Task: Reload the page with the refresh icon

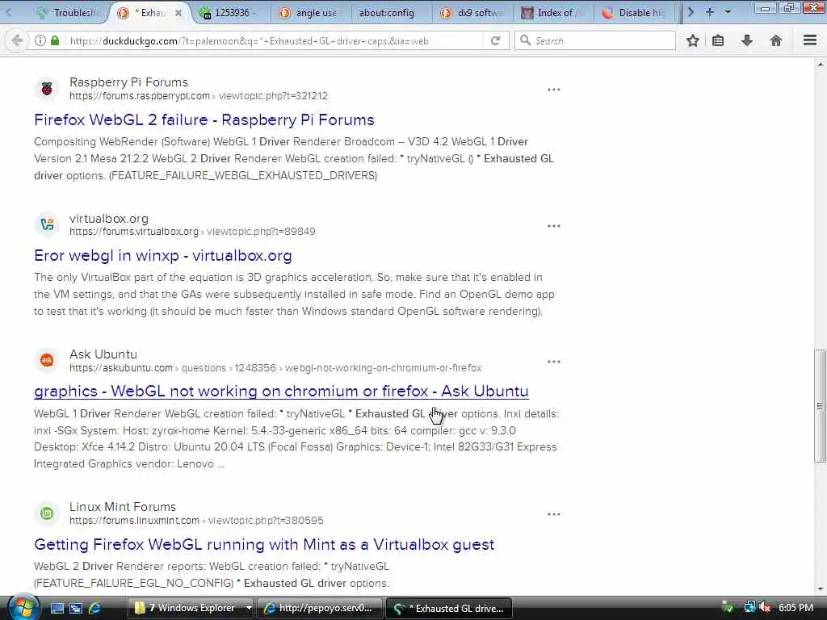Action: [495, 40]
